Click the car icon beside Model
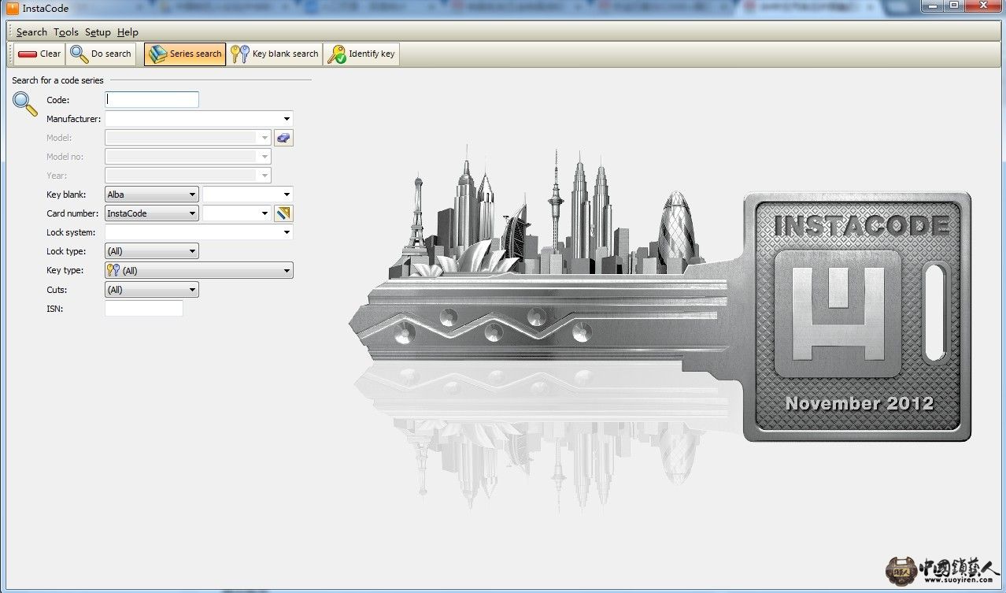1006x593 pixels. 283,138
